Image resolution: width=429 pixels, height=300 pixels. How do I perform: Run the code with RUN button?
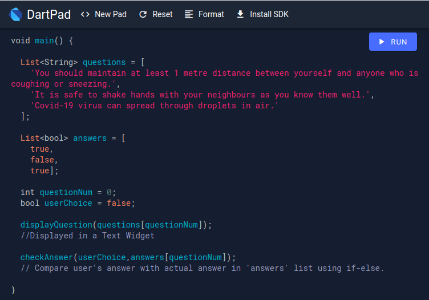(x=393, y=42)
